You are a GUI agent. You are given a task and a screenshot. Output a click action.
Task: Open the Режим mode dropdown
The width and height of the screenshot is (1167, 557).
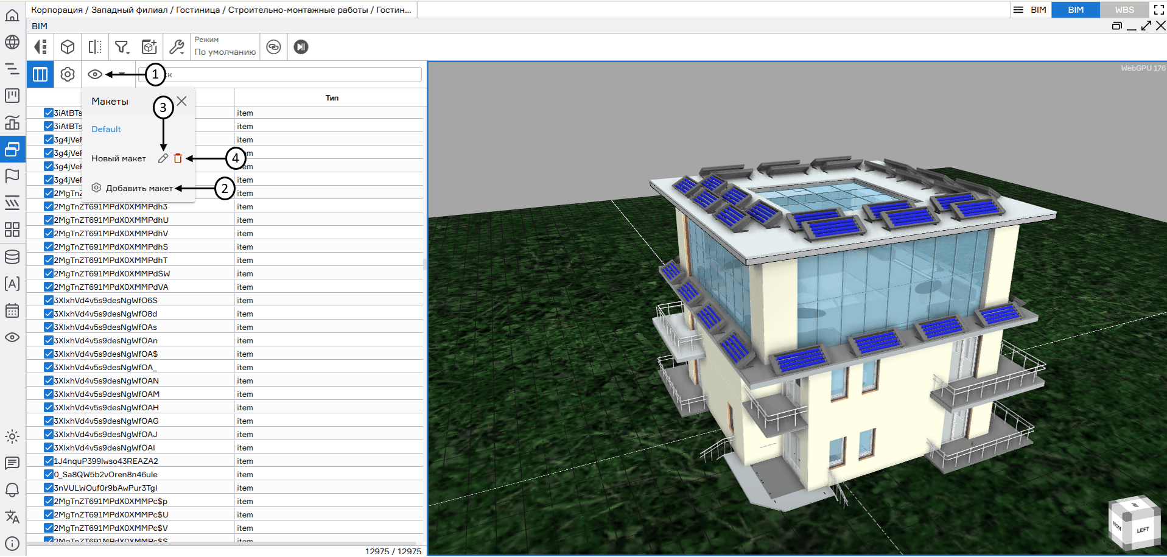[x=225, y=47]
